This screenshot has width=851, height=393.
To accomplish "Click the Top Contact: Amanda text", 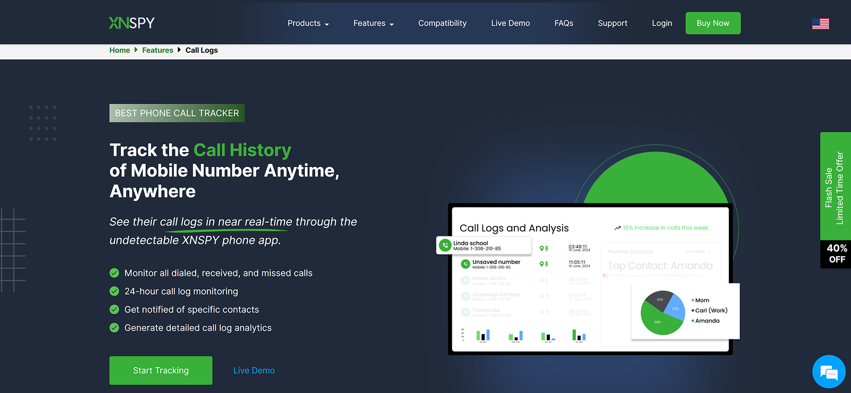I will pos(660,265).
